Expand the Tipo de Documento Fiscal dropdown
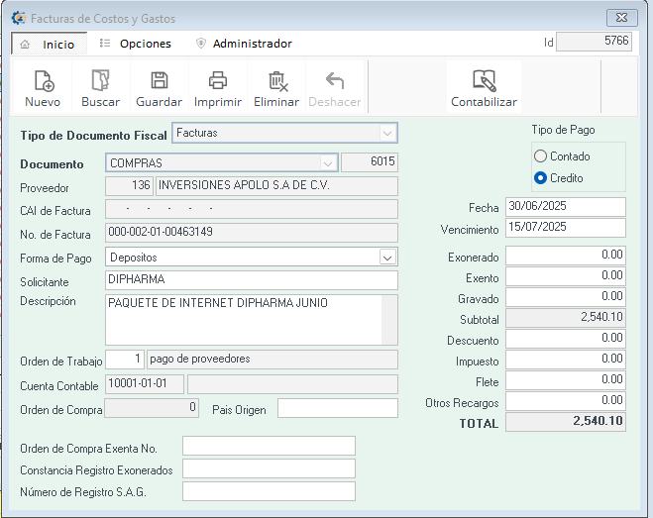This screenshot has height=518, width=653. pos(386,133)
